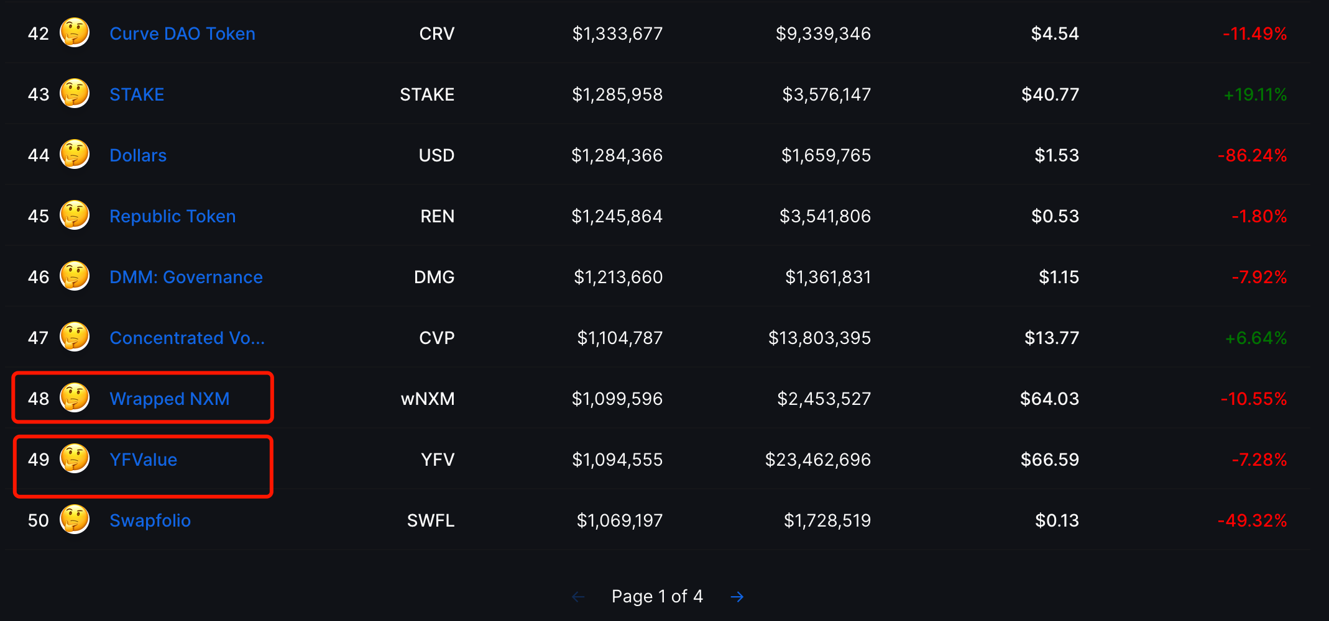Click the YFValue emoji icon
Image resolution: width=1329 pixels, height=621 pixels.
75,458
